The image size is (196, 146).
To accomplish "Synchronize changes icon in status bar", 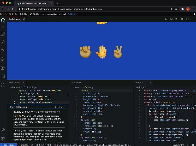I will (32, 145).
